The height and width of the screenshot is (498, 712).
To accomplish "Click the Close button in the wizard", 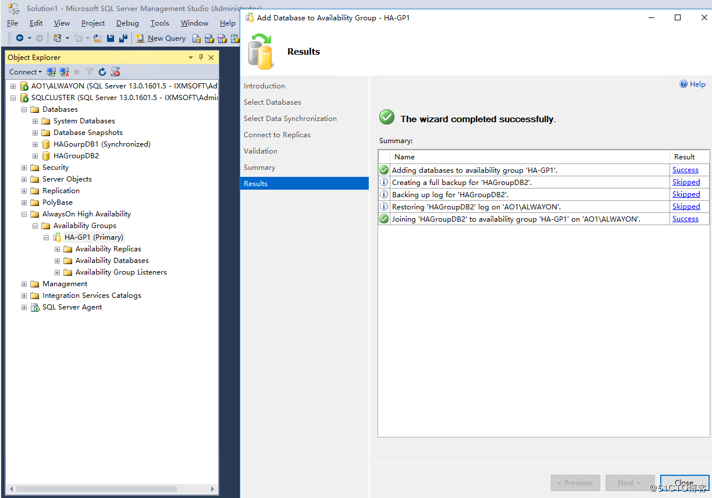I will (684, 482).
